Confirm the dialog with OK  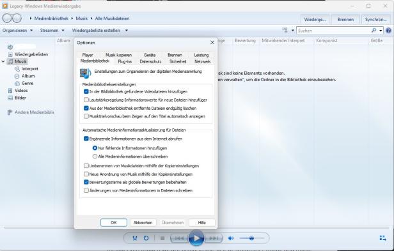(x=114, y=223)
